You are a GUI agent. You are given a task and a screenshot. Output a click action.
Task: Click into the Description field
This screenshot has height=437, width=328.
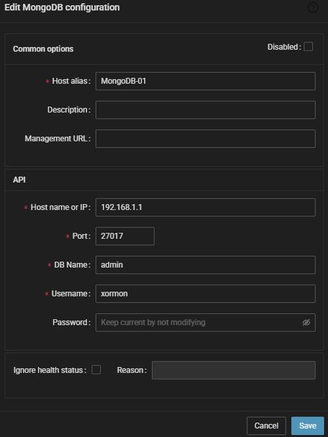206,110
